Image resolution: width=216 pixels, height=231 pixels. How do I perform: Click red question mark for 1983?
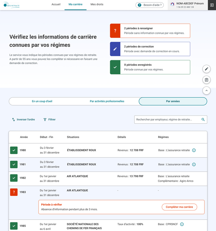point(13,192)
